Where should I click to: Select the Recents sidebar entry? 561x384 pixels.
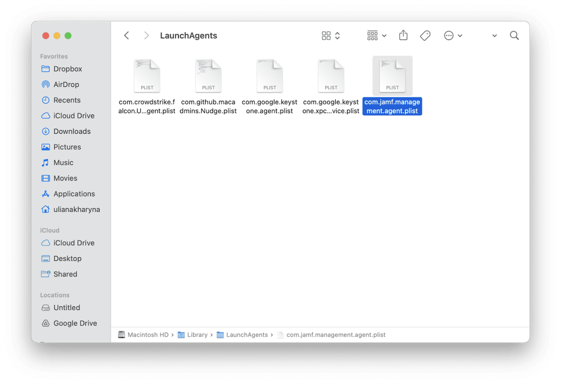[x=67, y=100]
